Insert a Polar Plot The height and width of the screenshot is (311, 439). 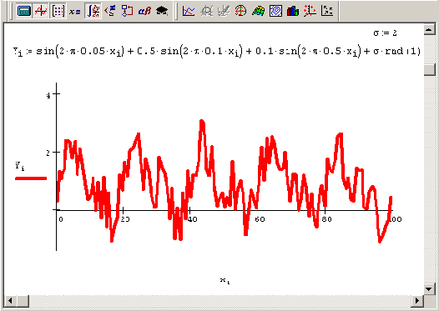pyautogui.click(x=240, y=11)
